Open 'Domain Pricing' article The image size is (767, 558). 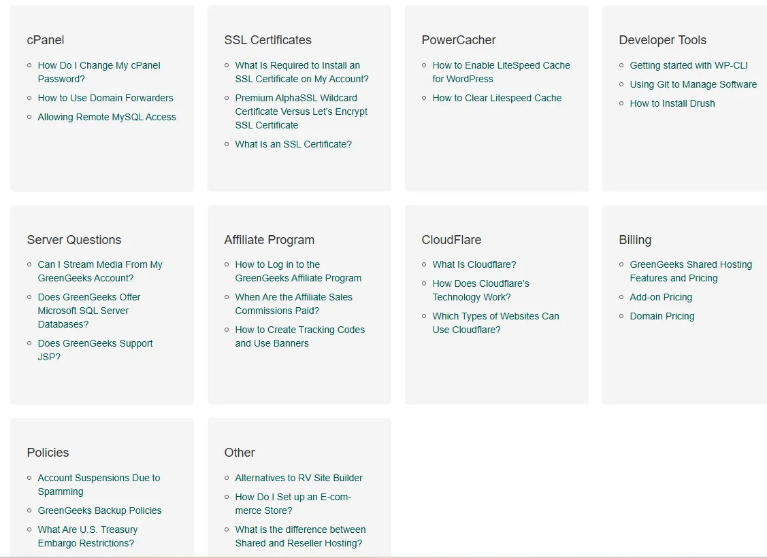tap(662, 317)
